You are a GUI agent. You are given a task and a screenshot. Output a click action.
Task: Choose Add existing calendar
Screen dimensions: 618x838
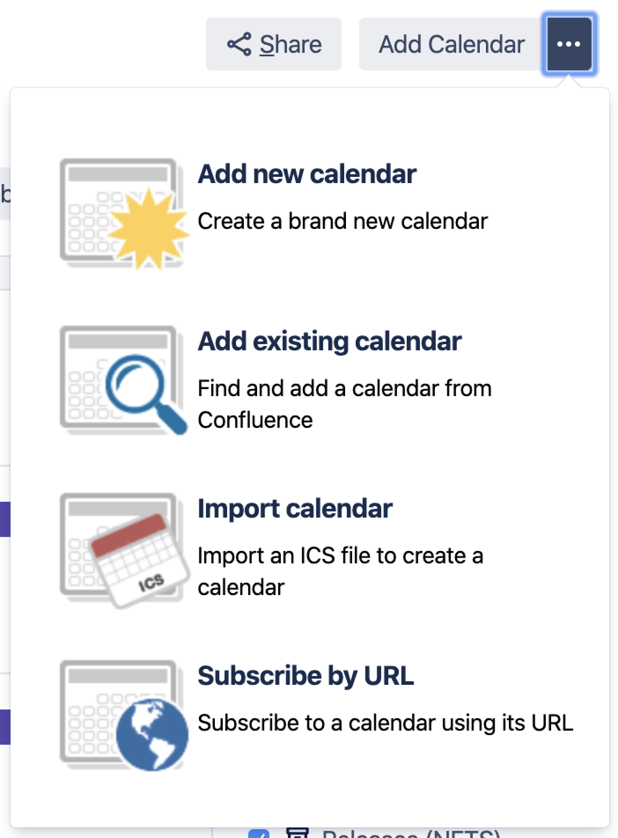(329, 341)
